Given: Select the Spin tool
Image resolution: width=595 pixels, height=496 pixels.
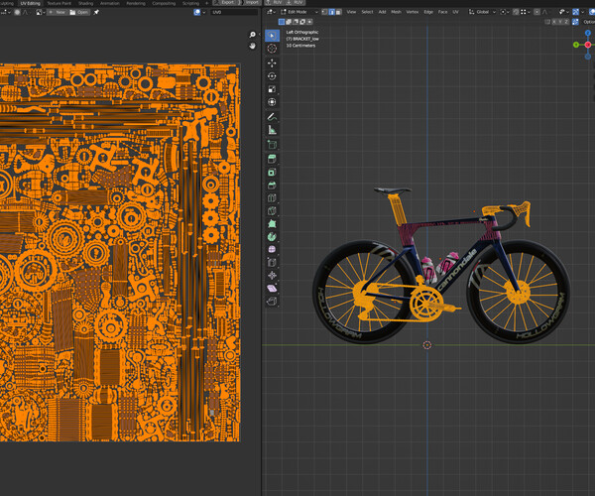Looking at the screenshot, I should point(272,237).
